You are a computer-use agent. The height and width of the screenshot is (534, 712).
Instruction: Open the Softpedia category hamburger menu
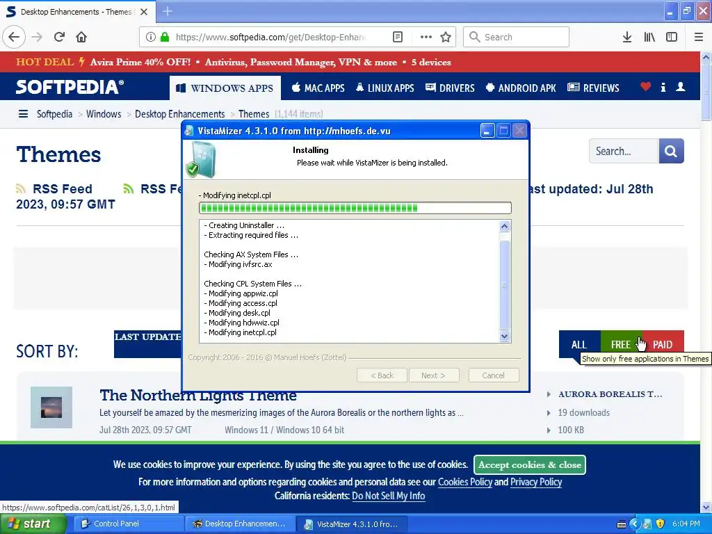(23, 113)
